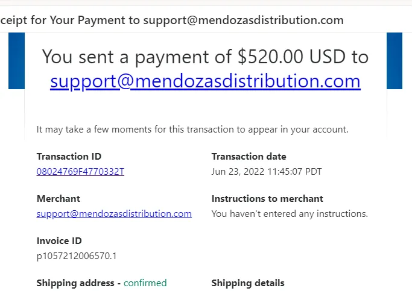Click the 'You sent a payment' heading words
The image size is (412, 291).
click(126, 57)
